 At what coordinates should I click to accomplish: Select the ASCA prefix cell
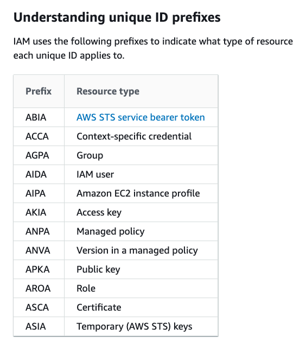(39, 307)
